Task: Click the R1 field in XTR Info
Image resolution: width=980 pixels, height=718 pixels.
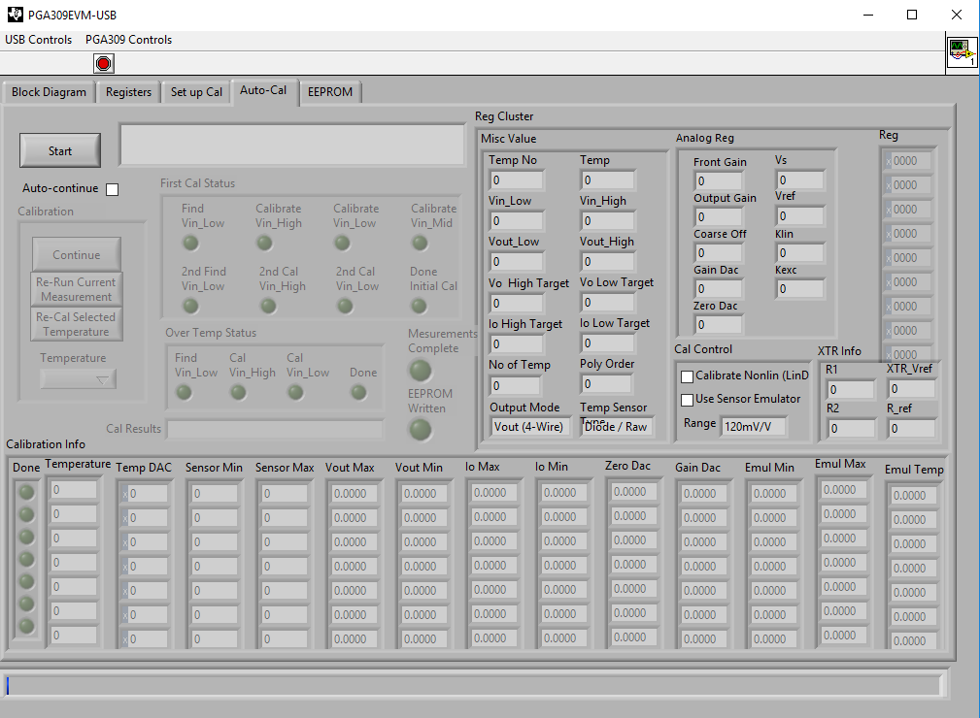Action: [x=851, y=390]
